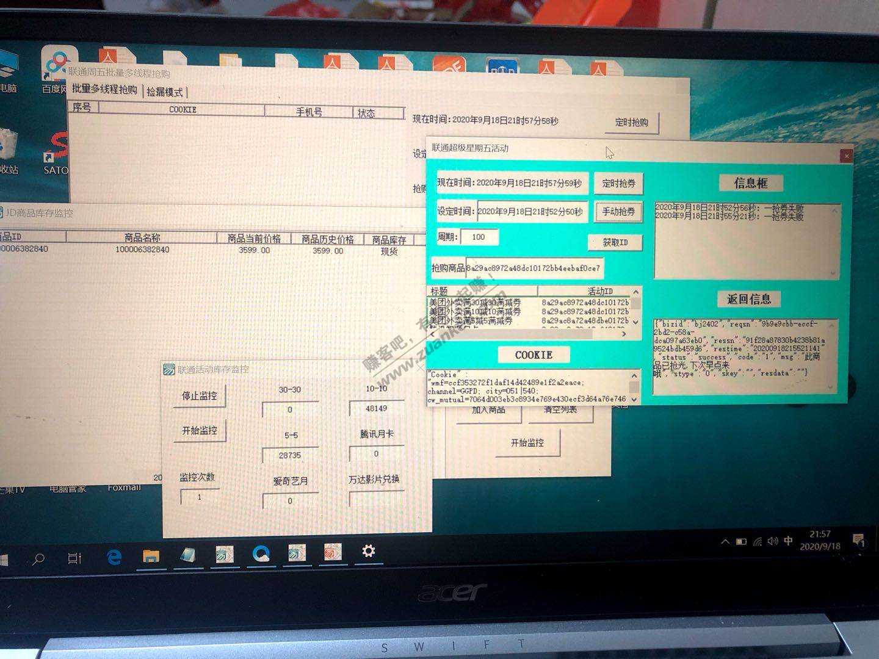Screen dimensions: 879x659
Task: Open the notification center icon
Action: [858, 540]
